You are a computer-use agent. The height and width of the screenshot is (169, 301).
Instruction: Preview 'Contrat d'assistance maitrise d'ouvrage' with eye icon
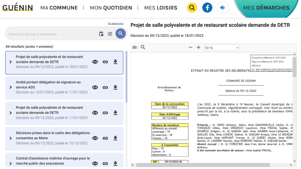[x=95, y=164]
